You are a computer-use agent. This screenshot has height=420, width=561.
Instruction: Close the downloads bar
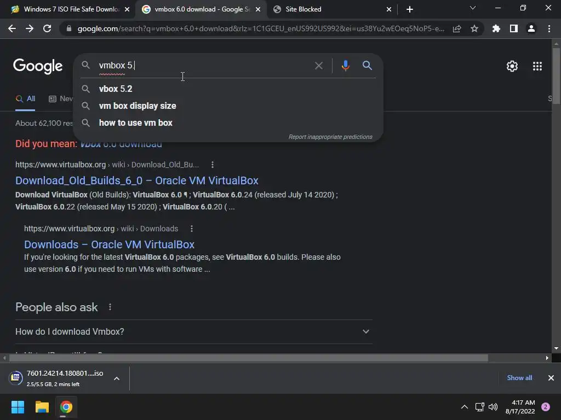click(x=551, y=378)
